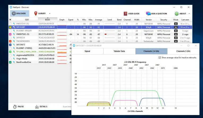Image resolution: width=203 pixels, height=118 pixels.
Task: Click the mode n badge for VM517245-2G
Action: click(x=176, y=24)
